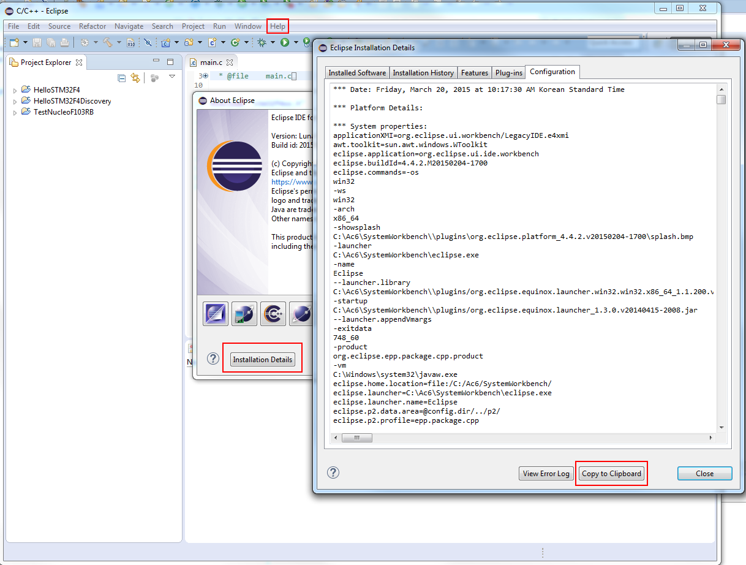This screenshot has height=565, width=746.
Task: Open the dropdown arrow next to Debug icon
Action: pyautogui.click(x=273, y=42)
